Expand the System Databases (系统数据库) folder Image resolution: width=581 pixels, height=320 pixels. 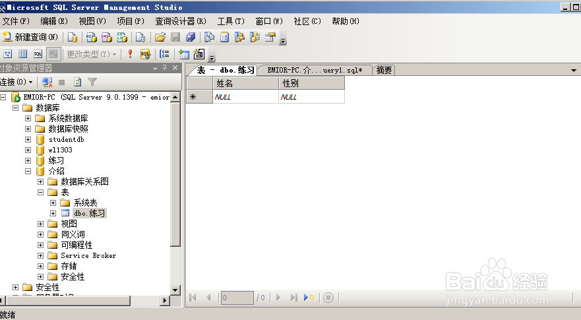coord(28,118)
